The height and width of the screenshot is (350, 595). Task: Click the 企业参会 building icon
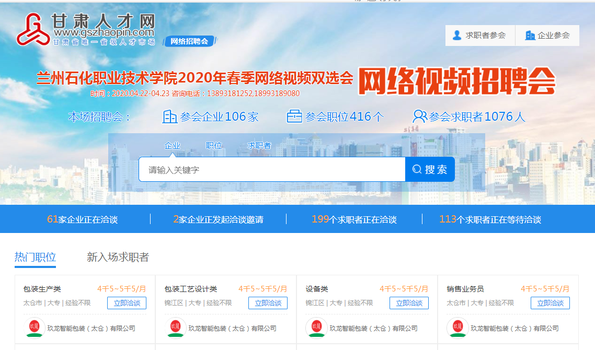[530, 36]
